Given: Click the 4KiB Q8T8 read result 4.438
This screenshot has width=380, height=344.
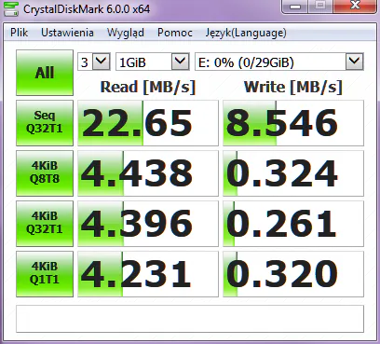Looking at the screenshot, I should tap(148, 173).
